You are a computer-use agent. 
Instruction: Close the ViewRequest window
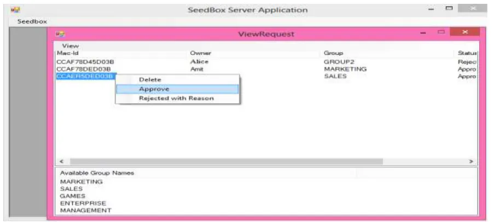point(465,32)
